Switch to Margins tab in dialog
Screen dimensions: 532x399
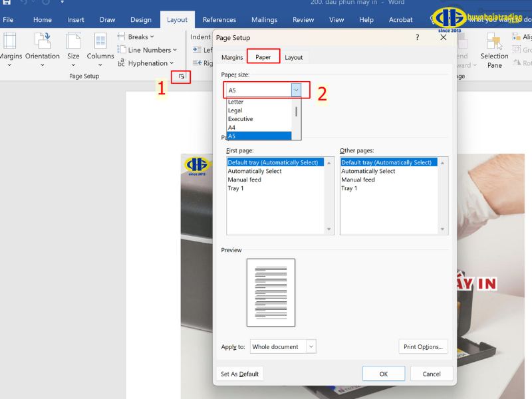tap(232, 57)
